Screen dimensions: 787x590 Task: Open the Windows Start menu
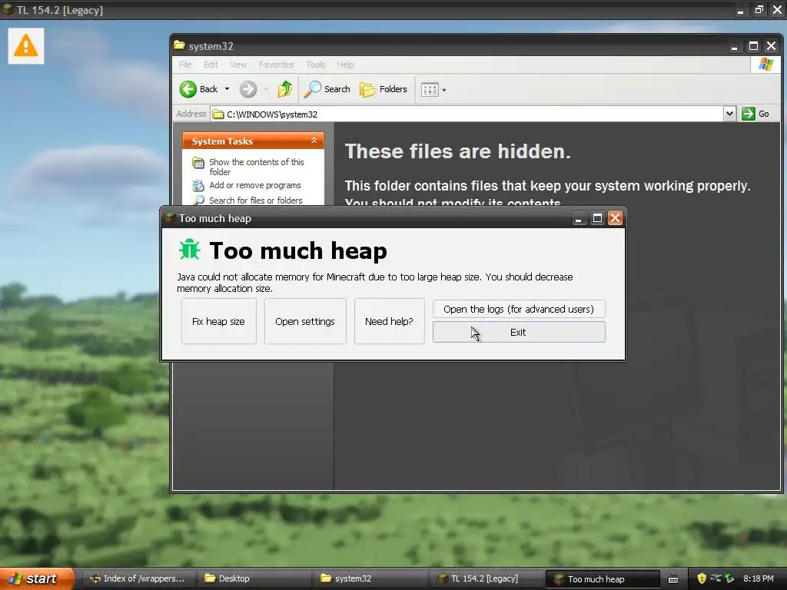[37, 578]
